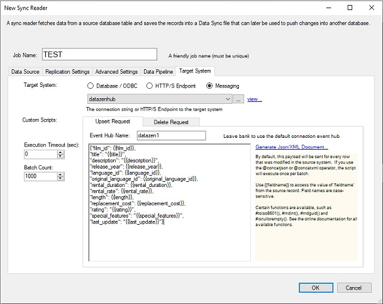This screenshot has width=383, height=304.
Task: Click the "film_id" line in the script
Action: (x=113, y=148)
